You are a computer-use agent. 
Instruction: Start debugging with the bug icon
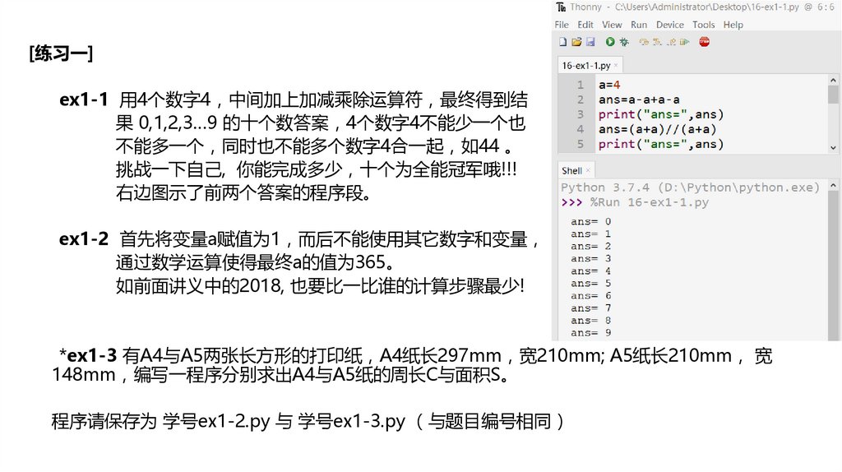pos(624,42)
